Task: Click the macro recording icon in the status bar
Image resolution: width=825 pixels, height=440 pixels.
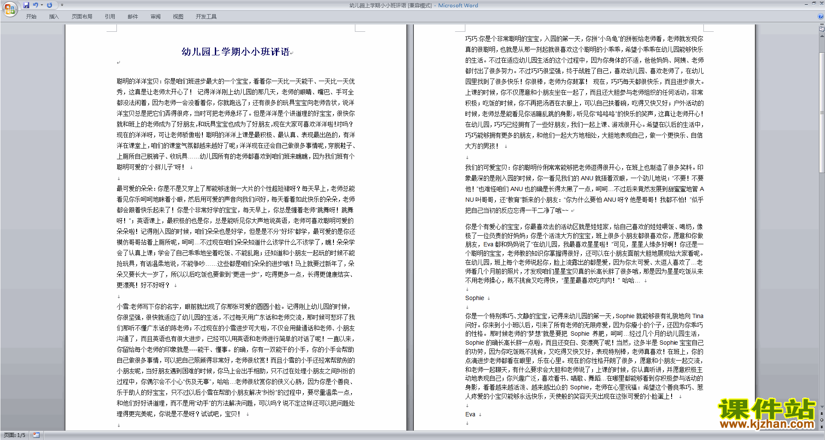Action: pos(36,435)
